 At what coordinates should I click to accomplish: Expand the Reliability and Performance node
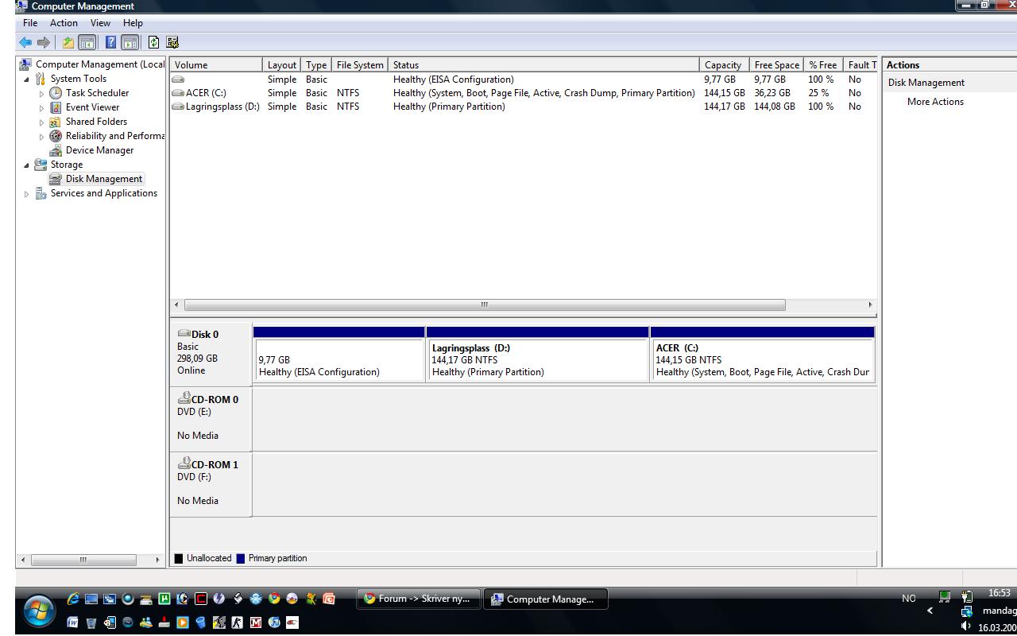[41, 137]
